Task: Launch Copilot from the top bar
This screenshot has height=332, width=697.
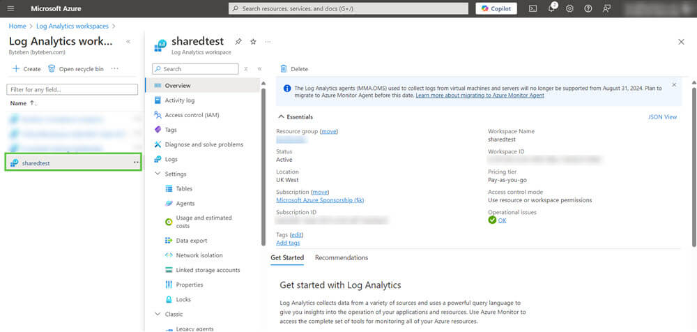Action: (x=496, y=8)
